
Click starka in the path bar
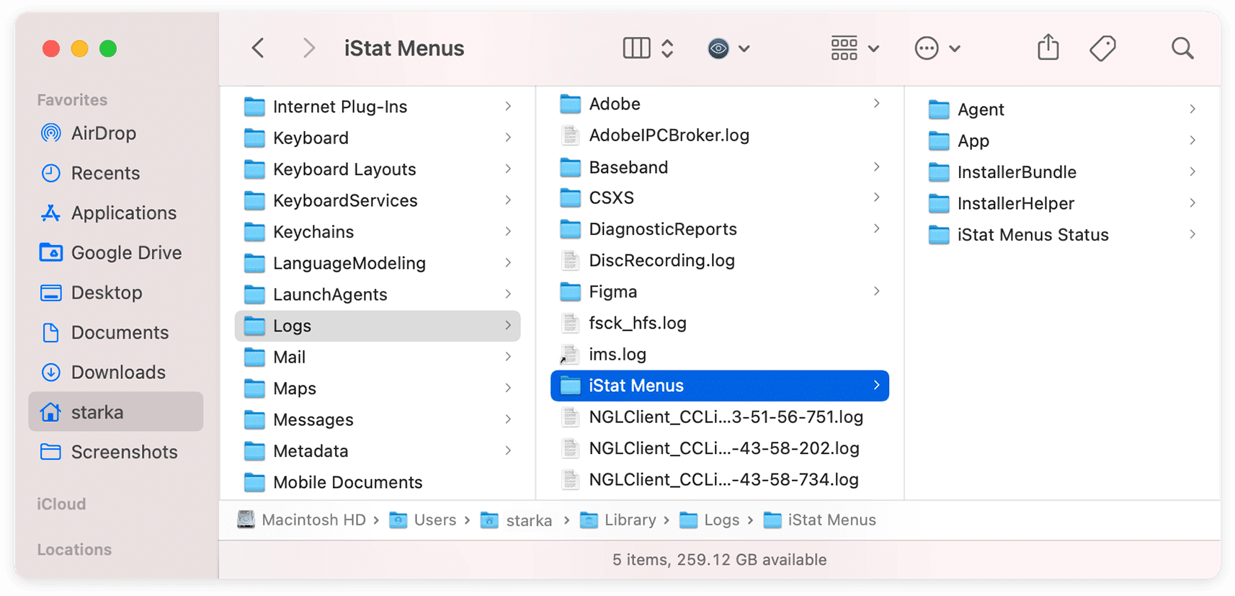click(517, 520)
